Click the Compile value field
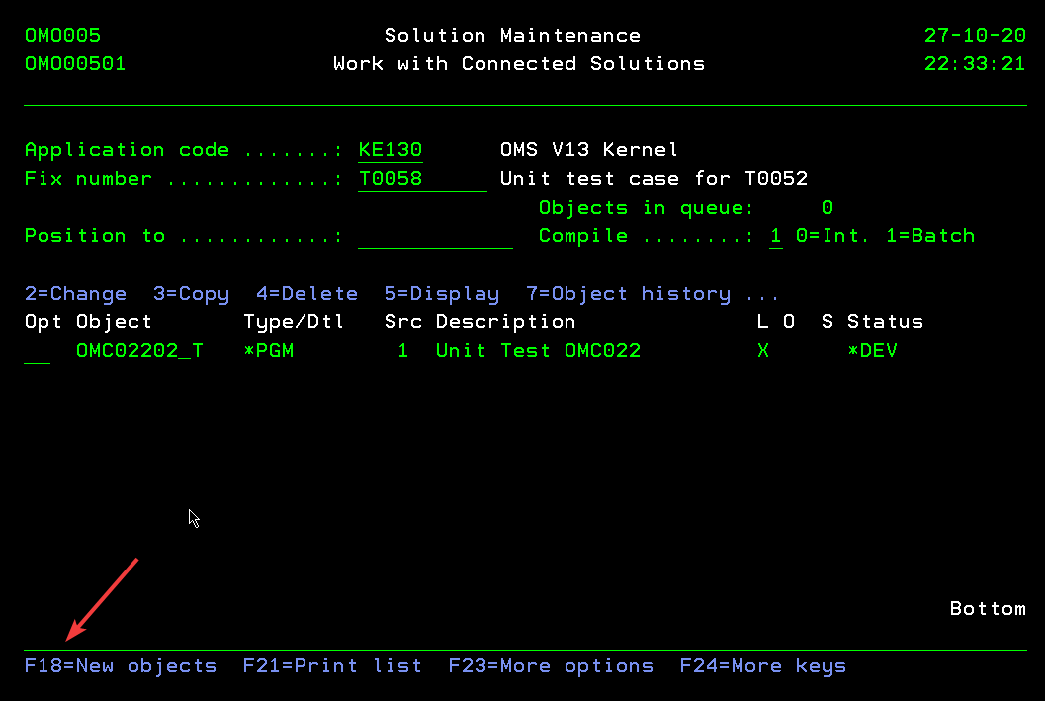 click(776, 236)
